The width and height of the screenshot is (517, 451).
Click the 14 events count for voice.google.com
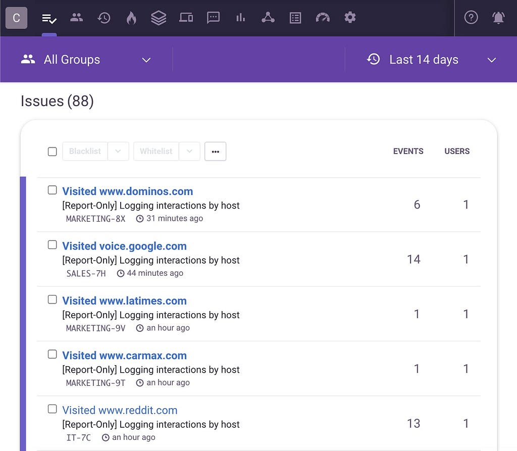413,259
